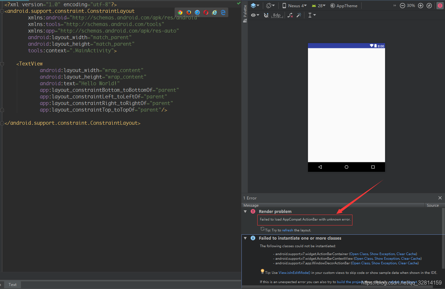The image size is (445, 289).
Task: Close the error panel
Action: pyautogui.click(x=440, y=198)
